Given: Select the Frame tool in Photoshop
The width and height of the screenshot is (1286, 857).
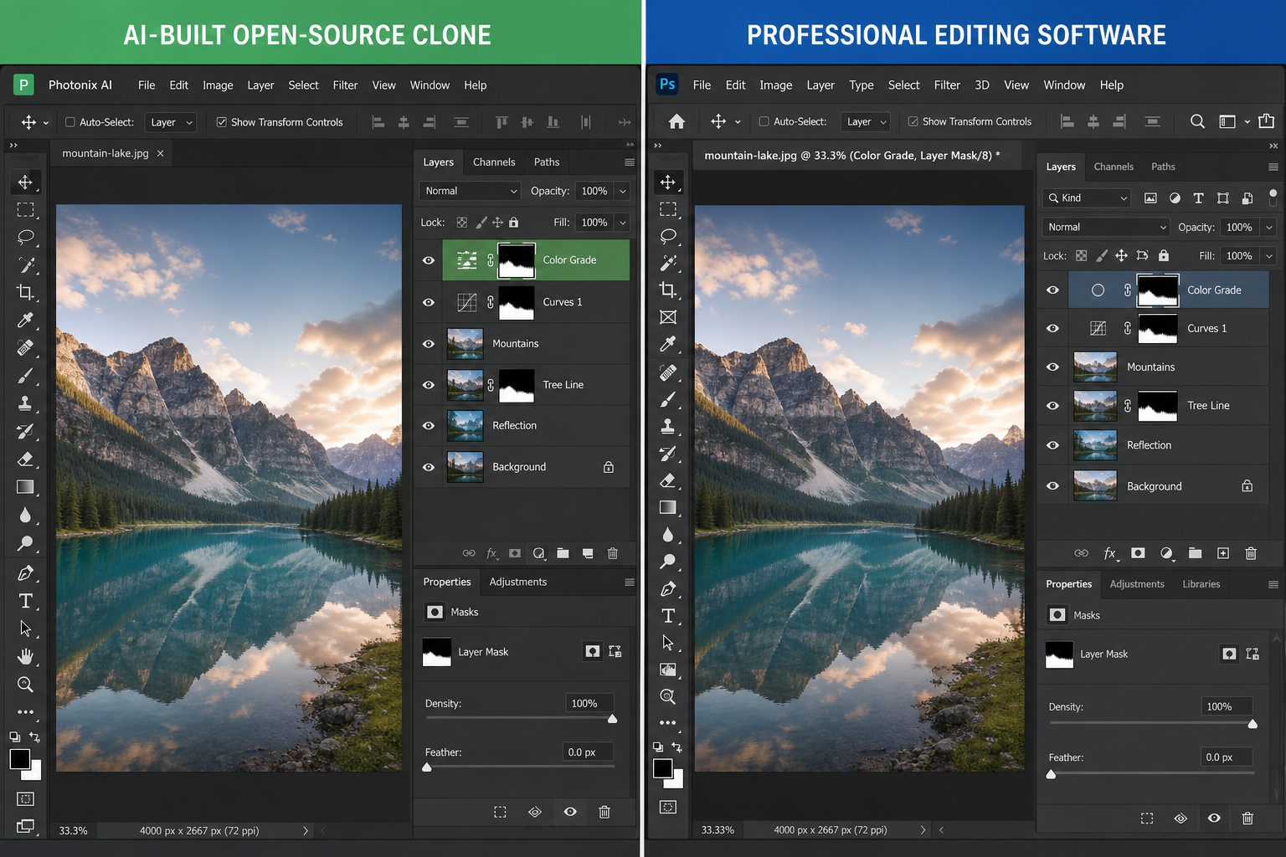Looking at the screenshot, I should coord(668,317).
